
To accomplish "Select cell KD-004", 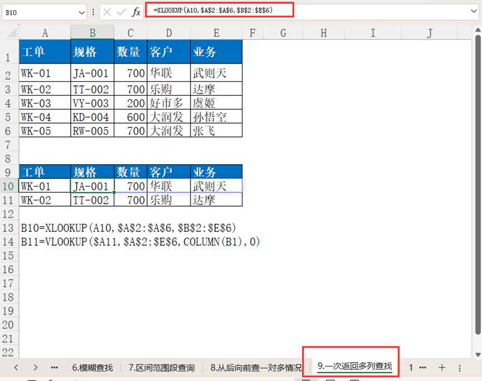I will [x=92, y=117].
